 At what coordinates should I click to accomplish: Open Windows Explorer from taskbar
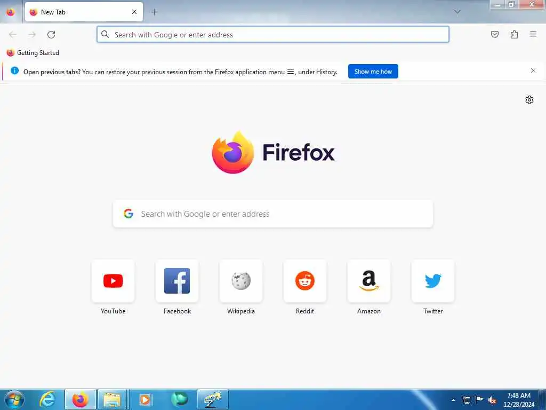112,399
